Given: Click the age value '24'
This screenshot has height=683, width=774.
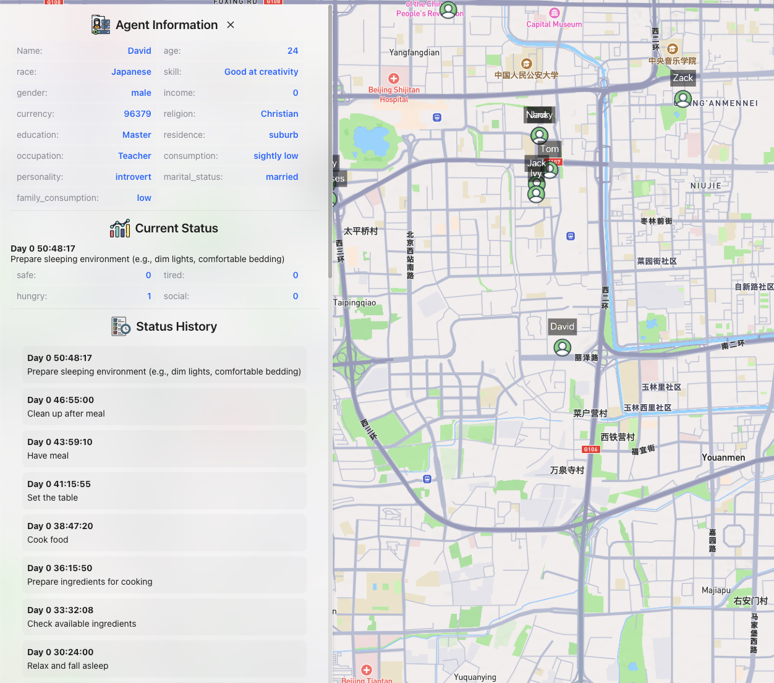Looking at the screenshot, I should pos(293,51).
